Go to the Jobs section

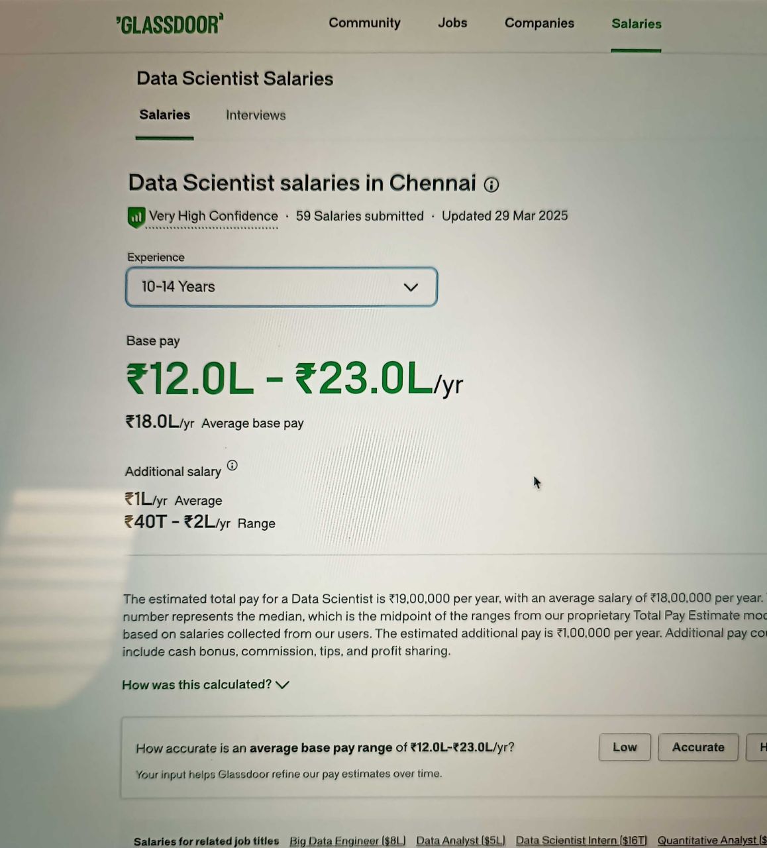click(452, 23)
